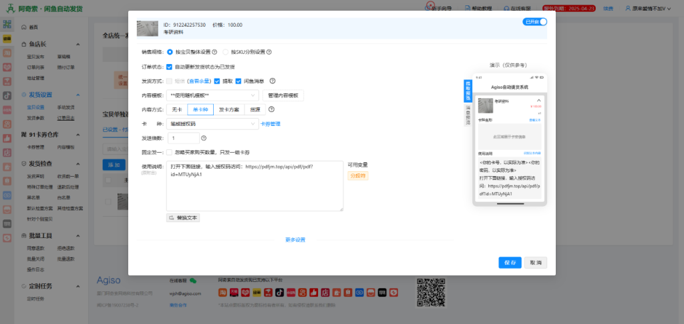Click the 帮助教程 document icon
The height and width of the screenshot is (324, 684).
pyautogui.click(x=466, y=8)
